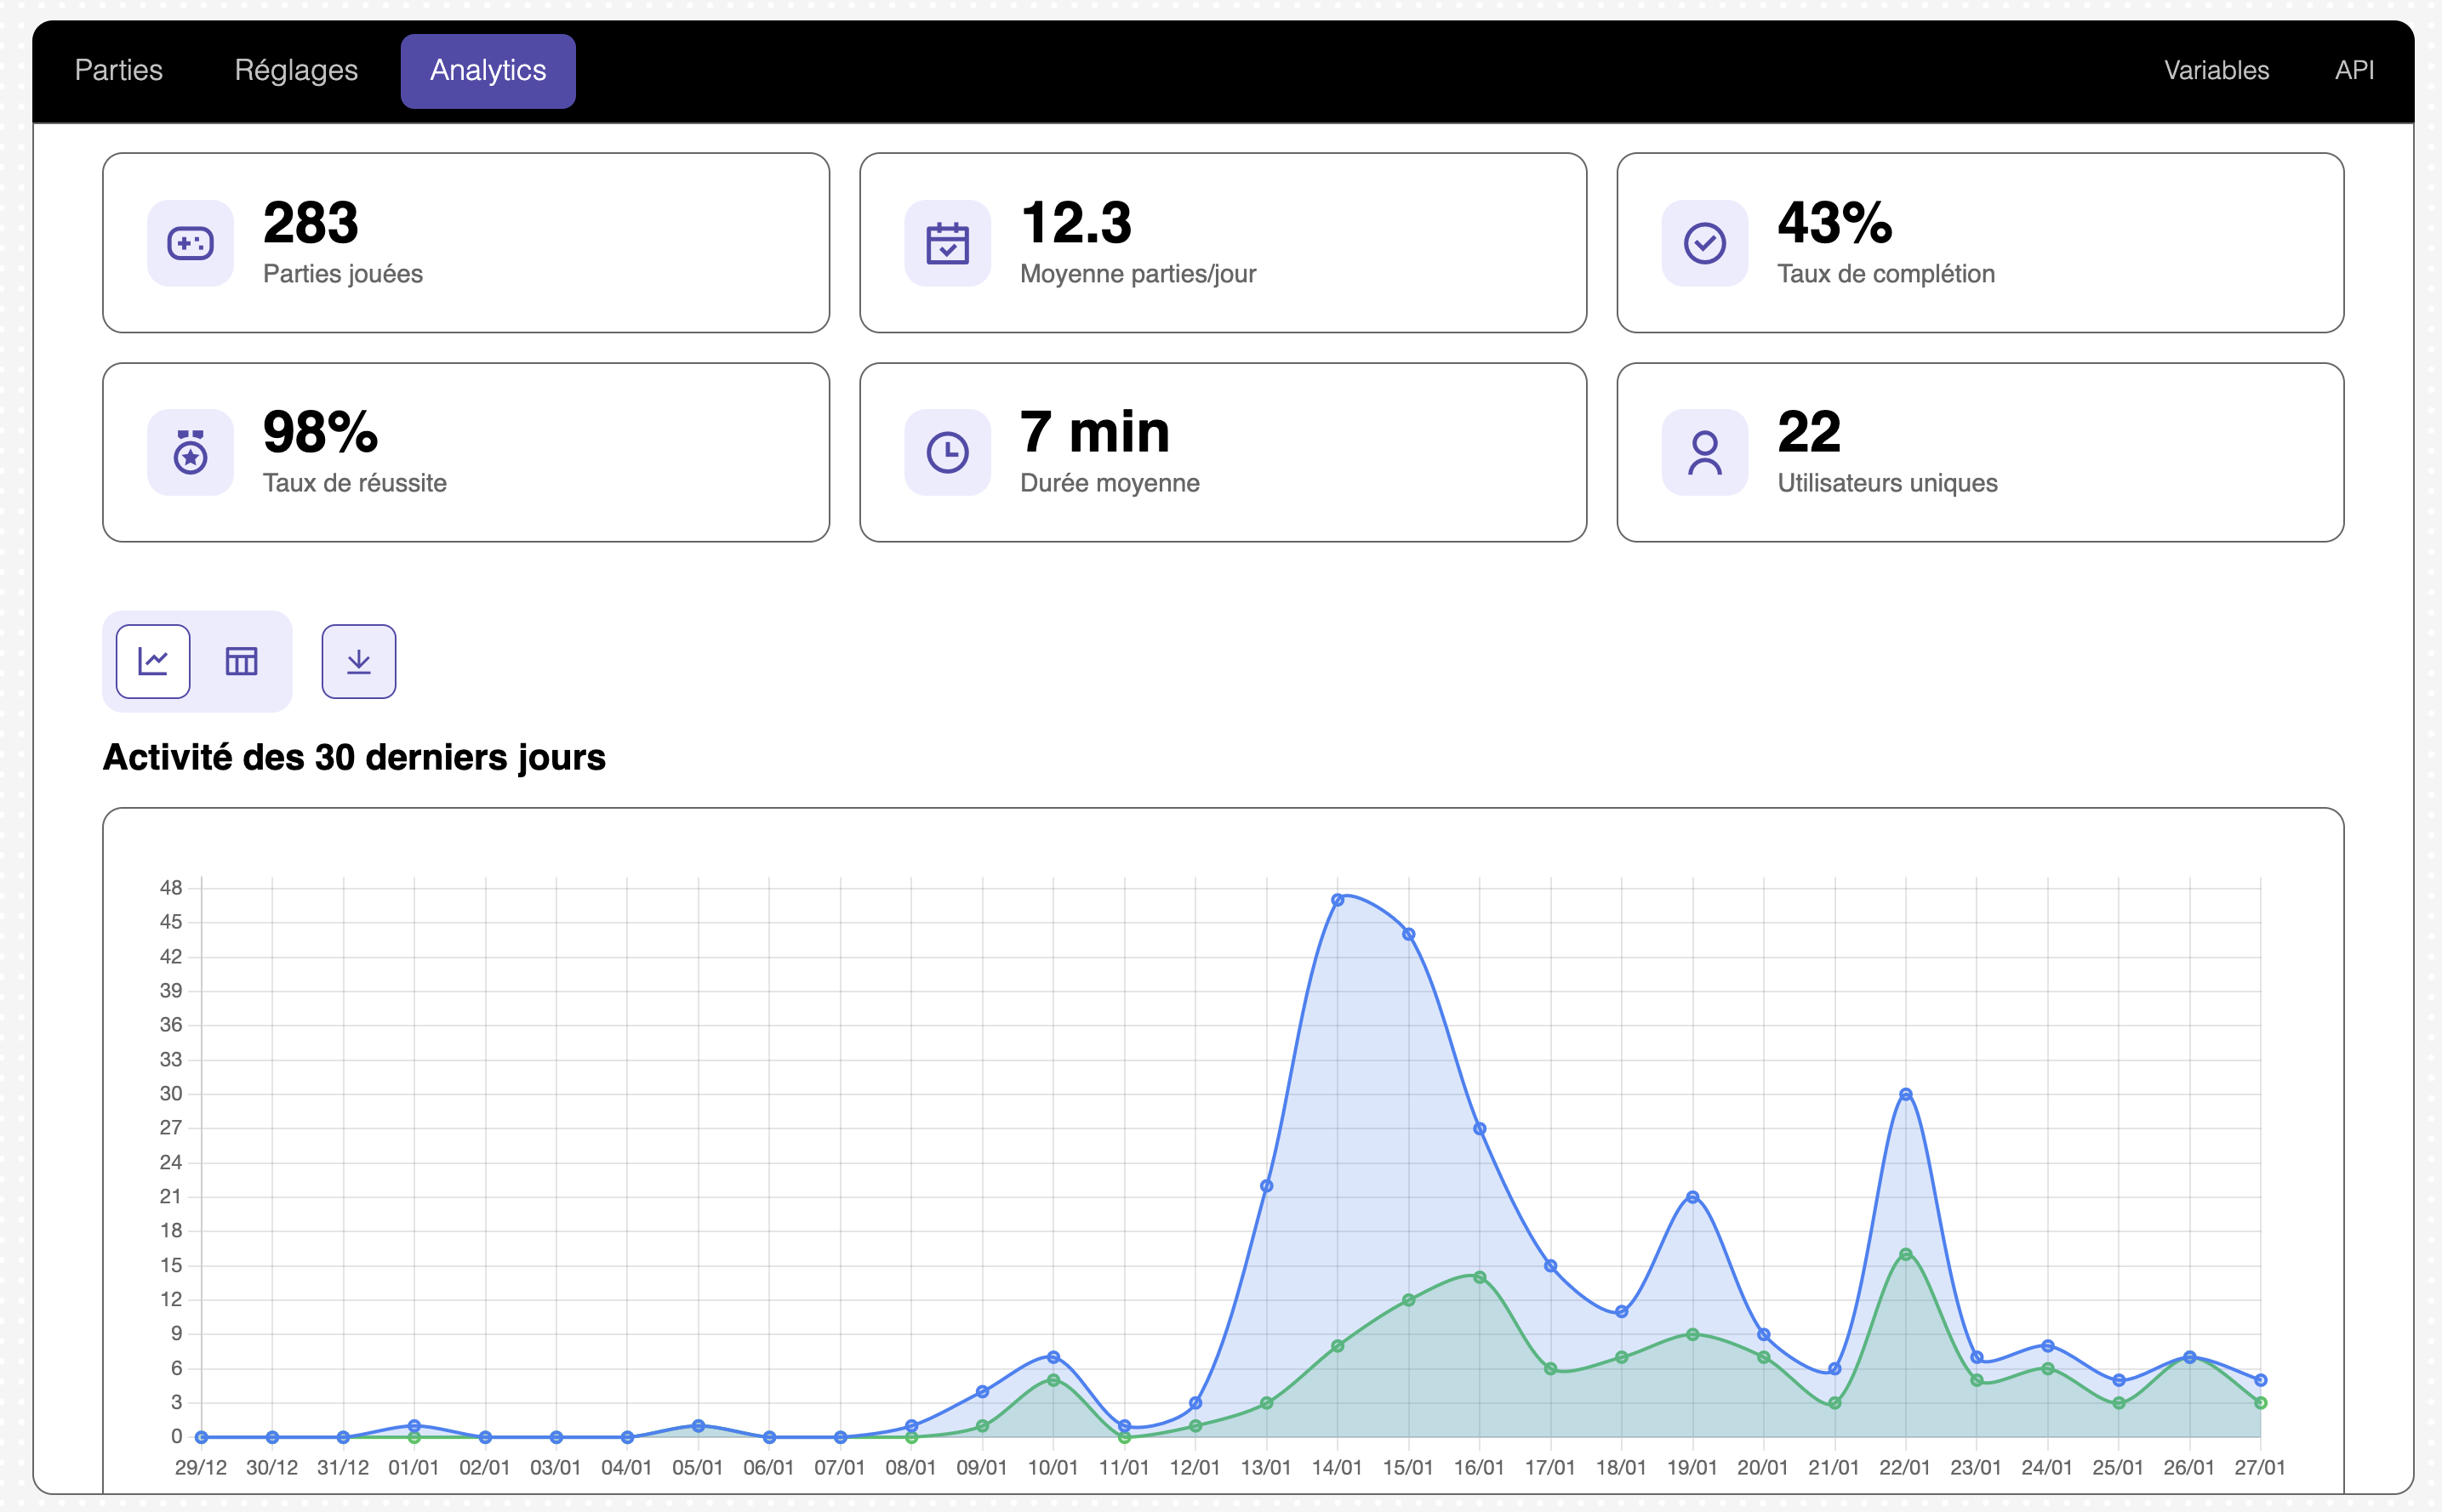2442x1512 pixels.
Task: Open the Réglages tab
Action: point(295,70)
